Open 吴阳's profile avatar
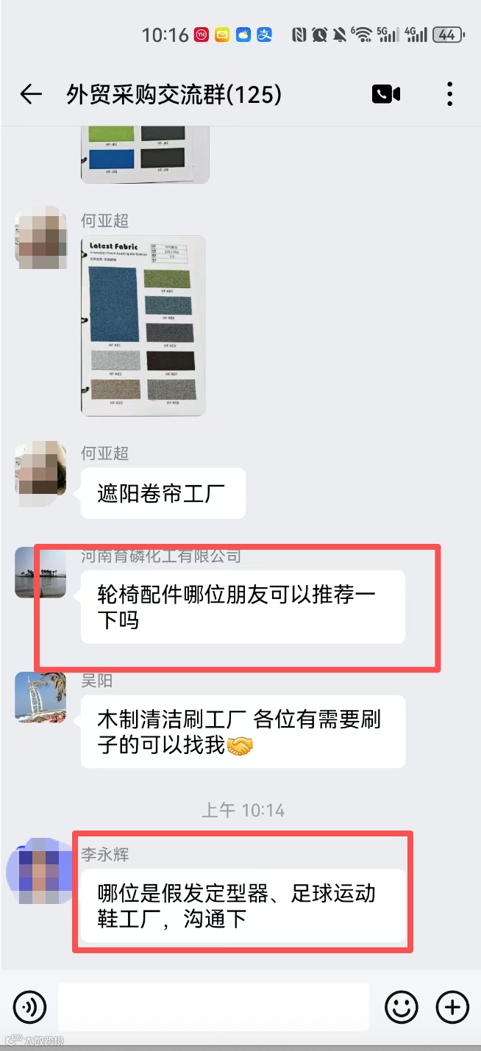The width and height of the screenshot is (481, 1051). [40, 697]
